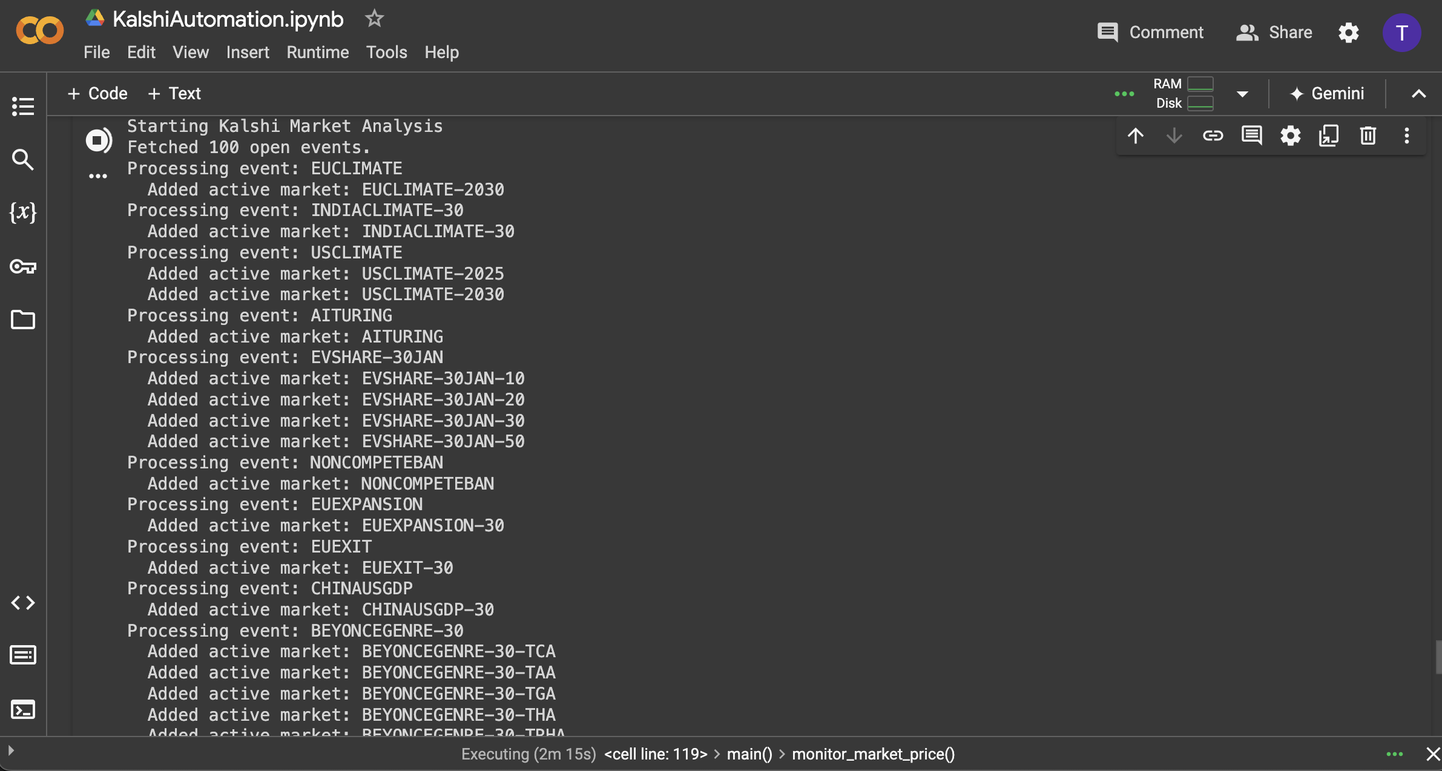Open the Variables {x} panel
The height and width of the screenshot is (771, 1442).
pos(23,212)
